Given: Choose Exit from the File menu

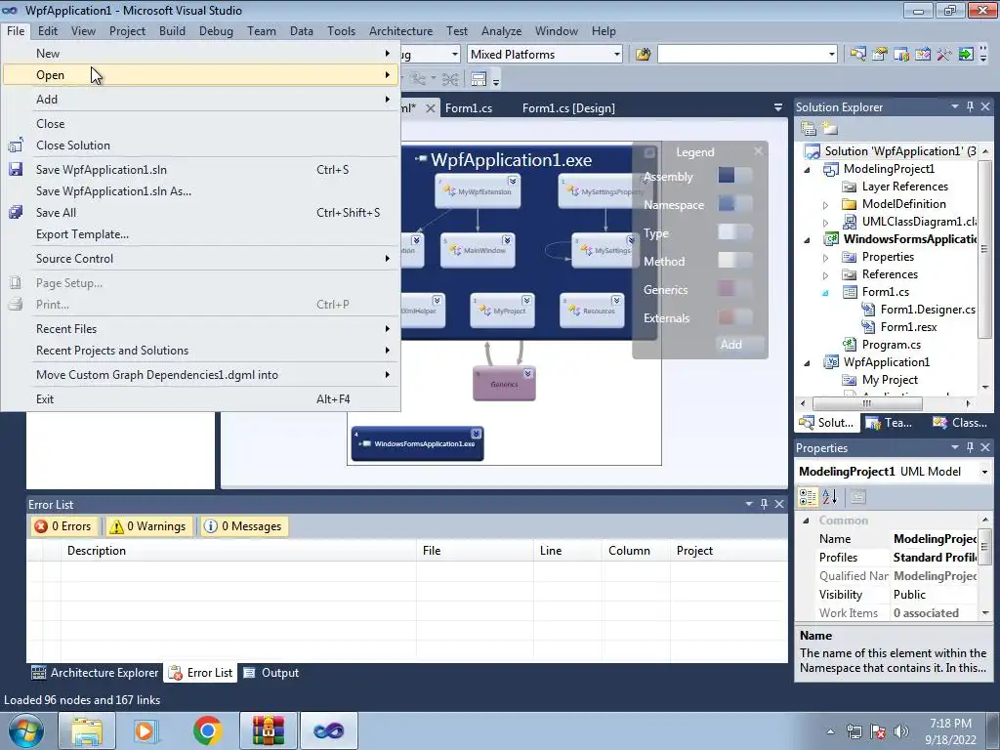Looking at the screenshot, I should (x=201, y=399).
